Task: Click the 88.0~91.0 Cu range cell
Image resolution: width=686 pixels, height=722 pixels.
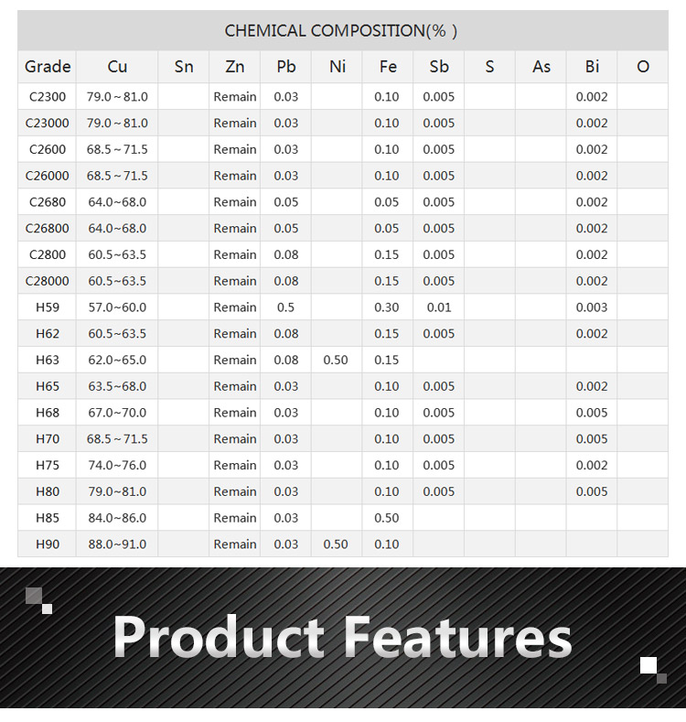Action: 117,544
